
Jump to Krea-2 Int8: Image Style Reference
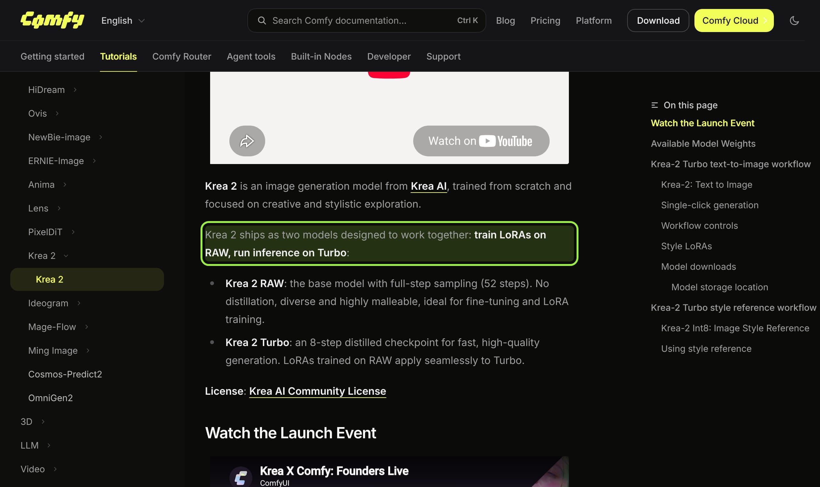tap(735, 328)
